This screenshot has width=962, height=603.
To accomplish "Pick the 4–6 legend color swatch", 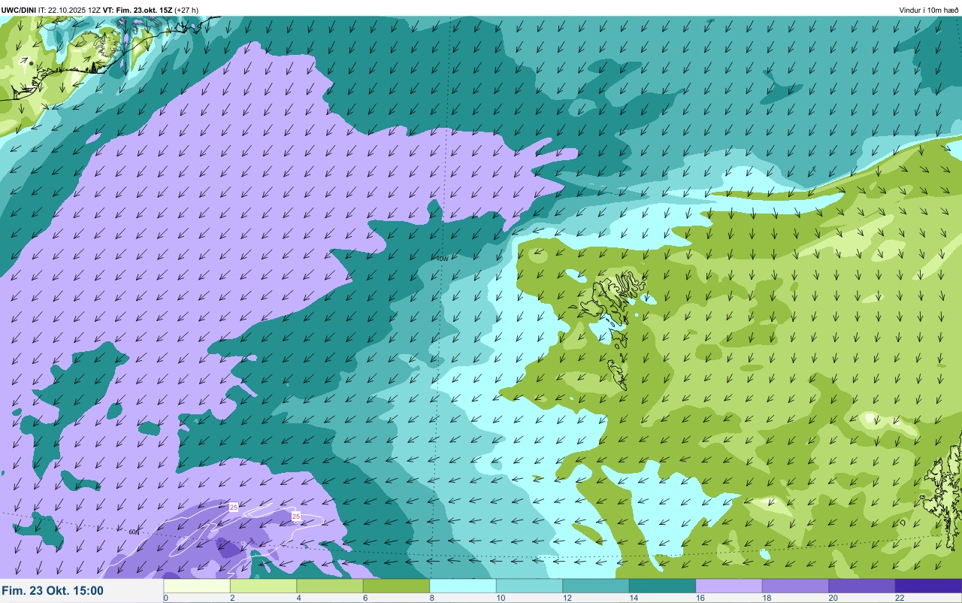I will (330, 586).
